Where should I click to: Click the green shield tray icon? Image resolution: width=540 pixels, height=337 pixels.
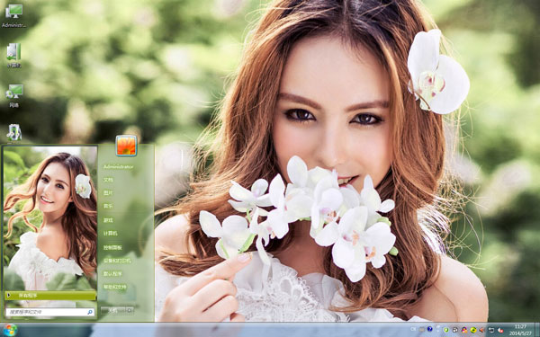(446, 330)
